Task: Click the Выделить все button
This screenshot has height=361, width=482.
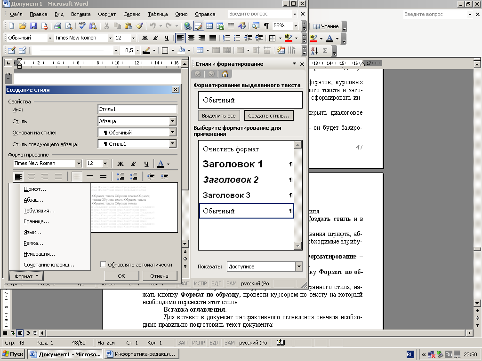Action: tap(219, 116)
